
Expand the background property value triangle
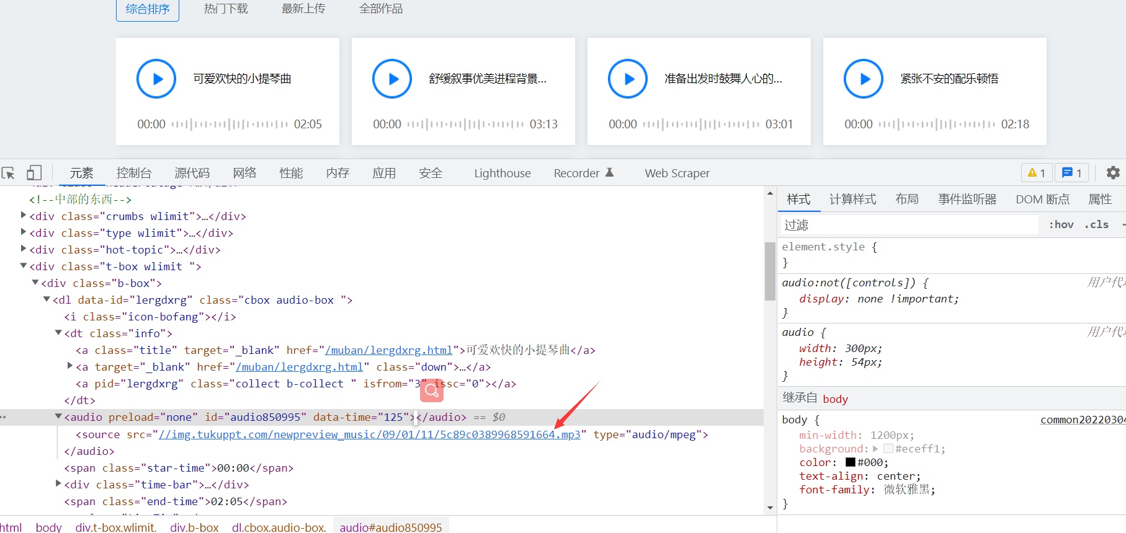(x=875, y=449)
